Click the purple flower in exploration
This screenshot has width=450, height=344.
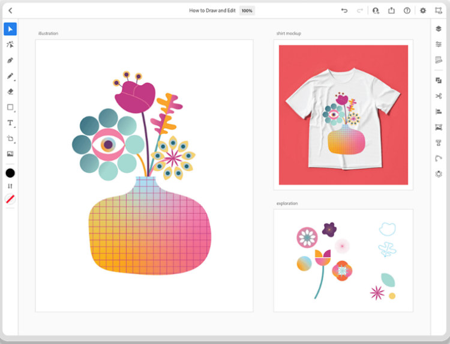329,229
